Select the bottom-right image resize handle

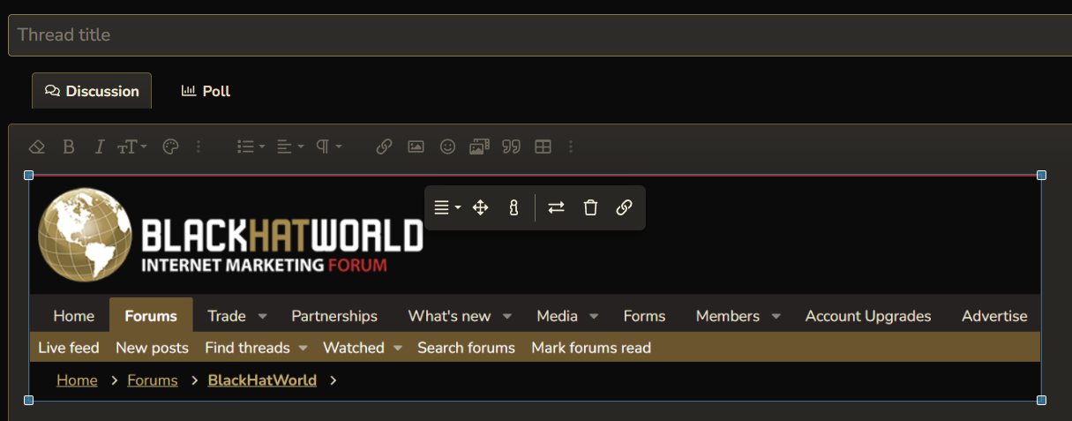tap(1041, 400)
